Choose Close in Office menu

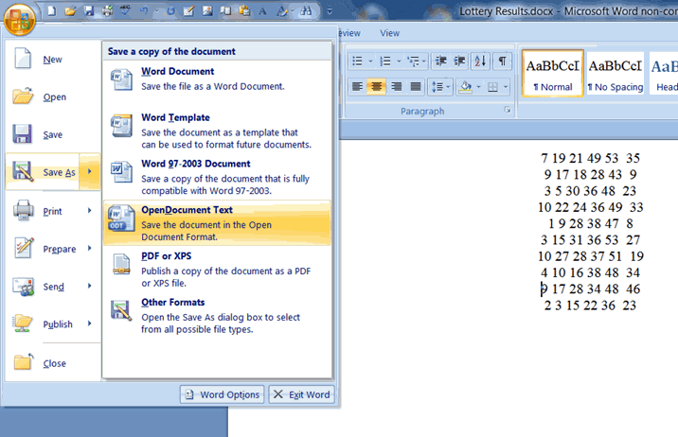coord(53,363)
